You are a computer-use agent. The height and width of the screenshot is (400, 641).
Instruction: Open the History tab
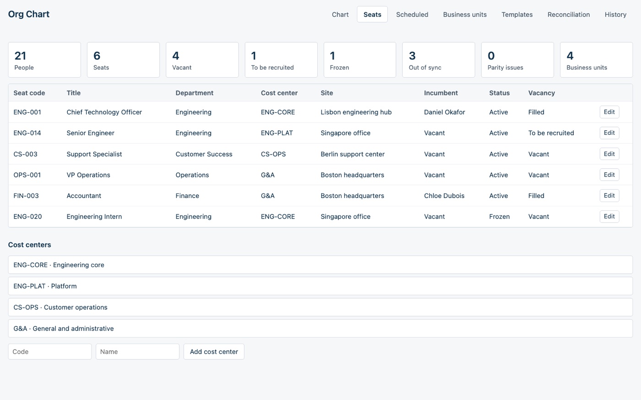tap(615, 14)
